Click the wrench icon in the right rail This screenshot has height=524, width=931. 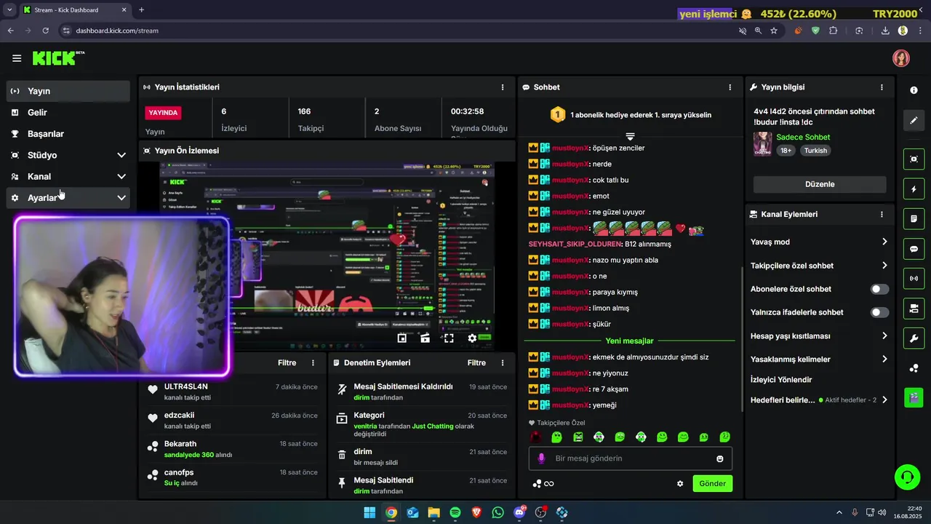tap(914, 338)
